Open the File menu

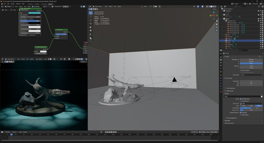click(4, 4)
